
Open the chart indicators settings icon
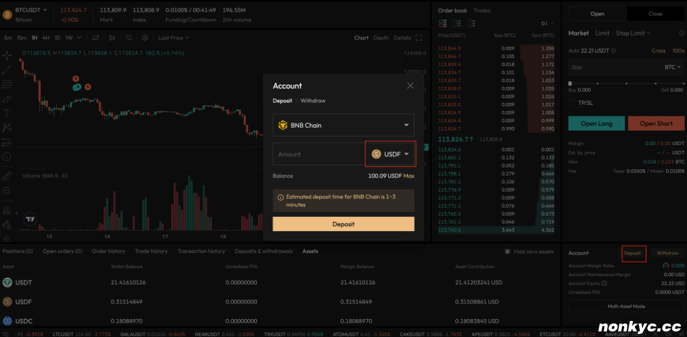click(96, 38)
